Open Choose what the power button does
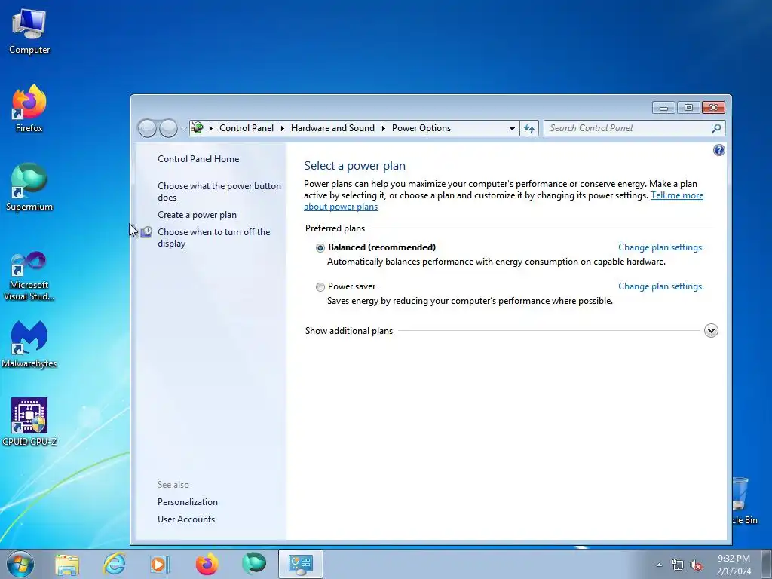 [219, 191]
